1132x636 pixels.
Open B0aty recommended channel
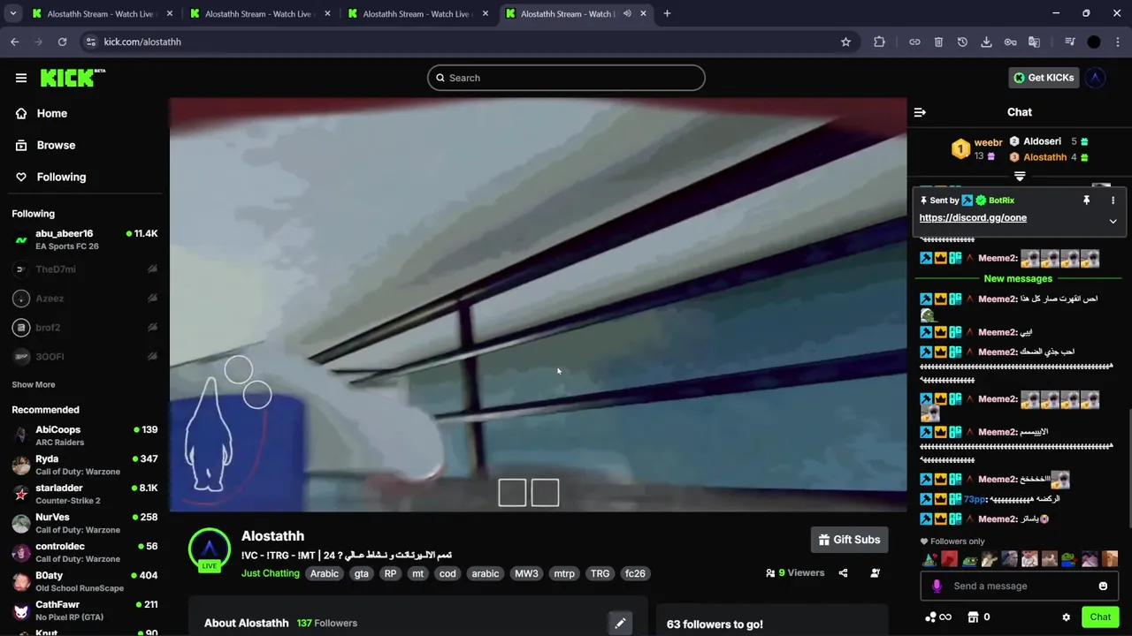[x=85, y=581]
